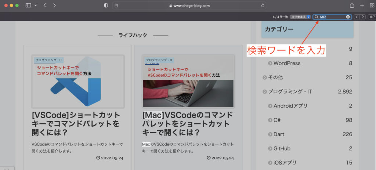Open the sidebar options chevron
This screenshot has width=376, height=170.
(x=36, y=6)
